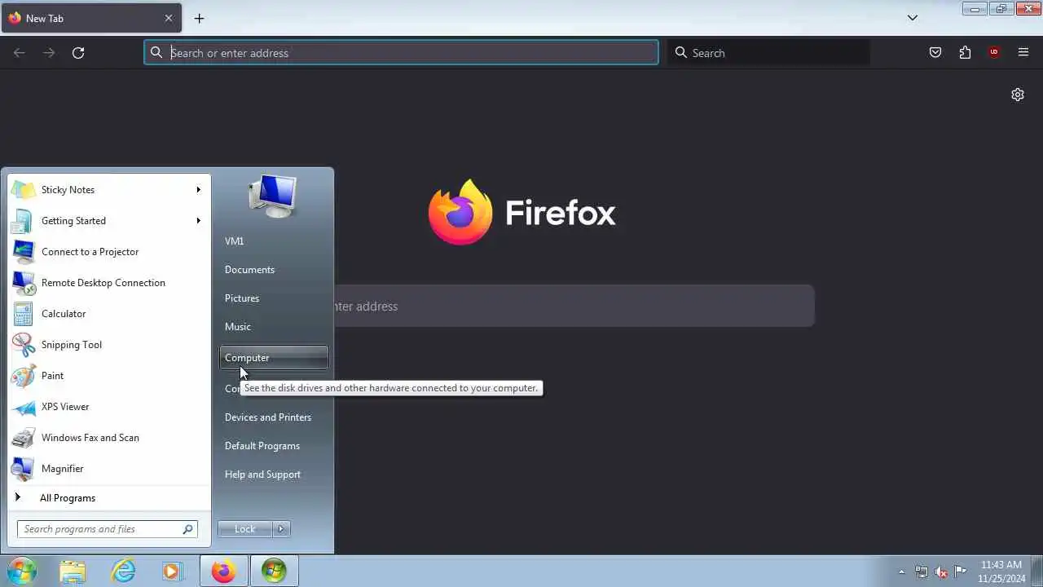The height and width of the screenshot is (587, 1043).
Task: Open Documents from Start menu
Action: point(274,270)
